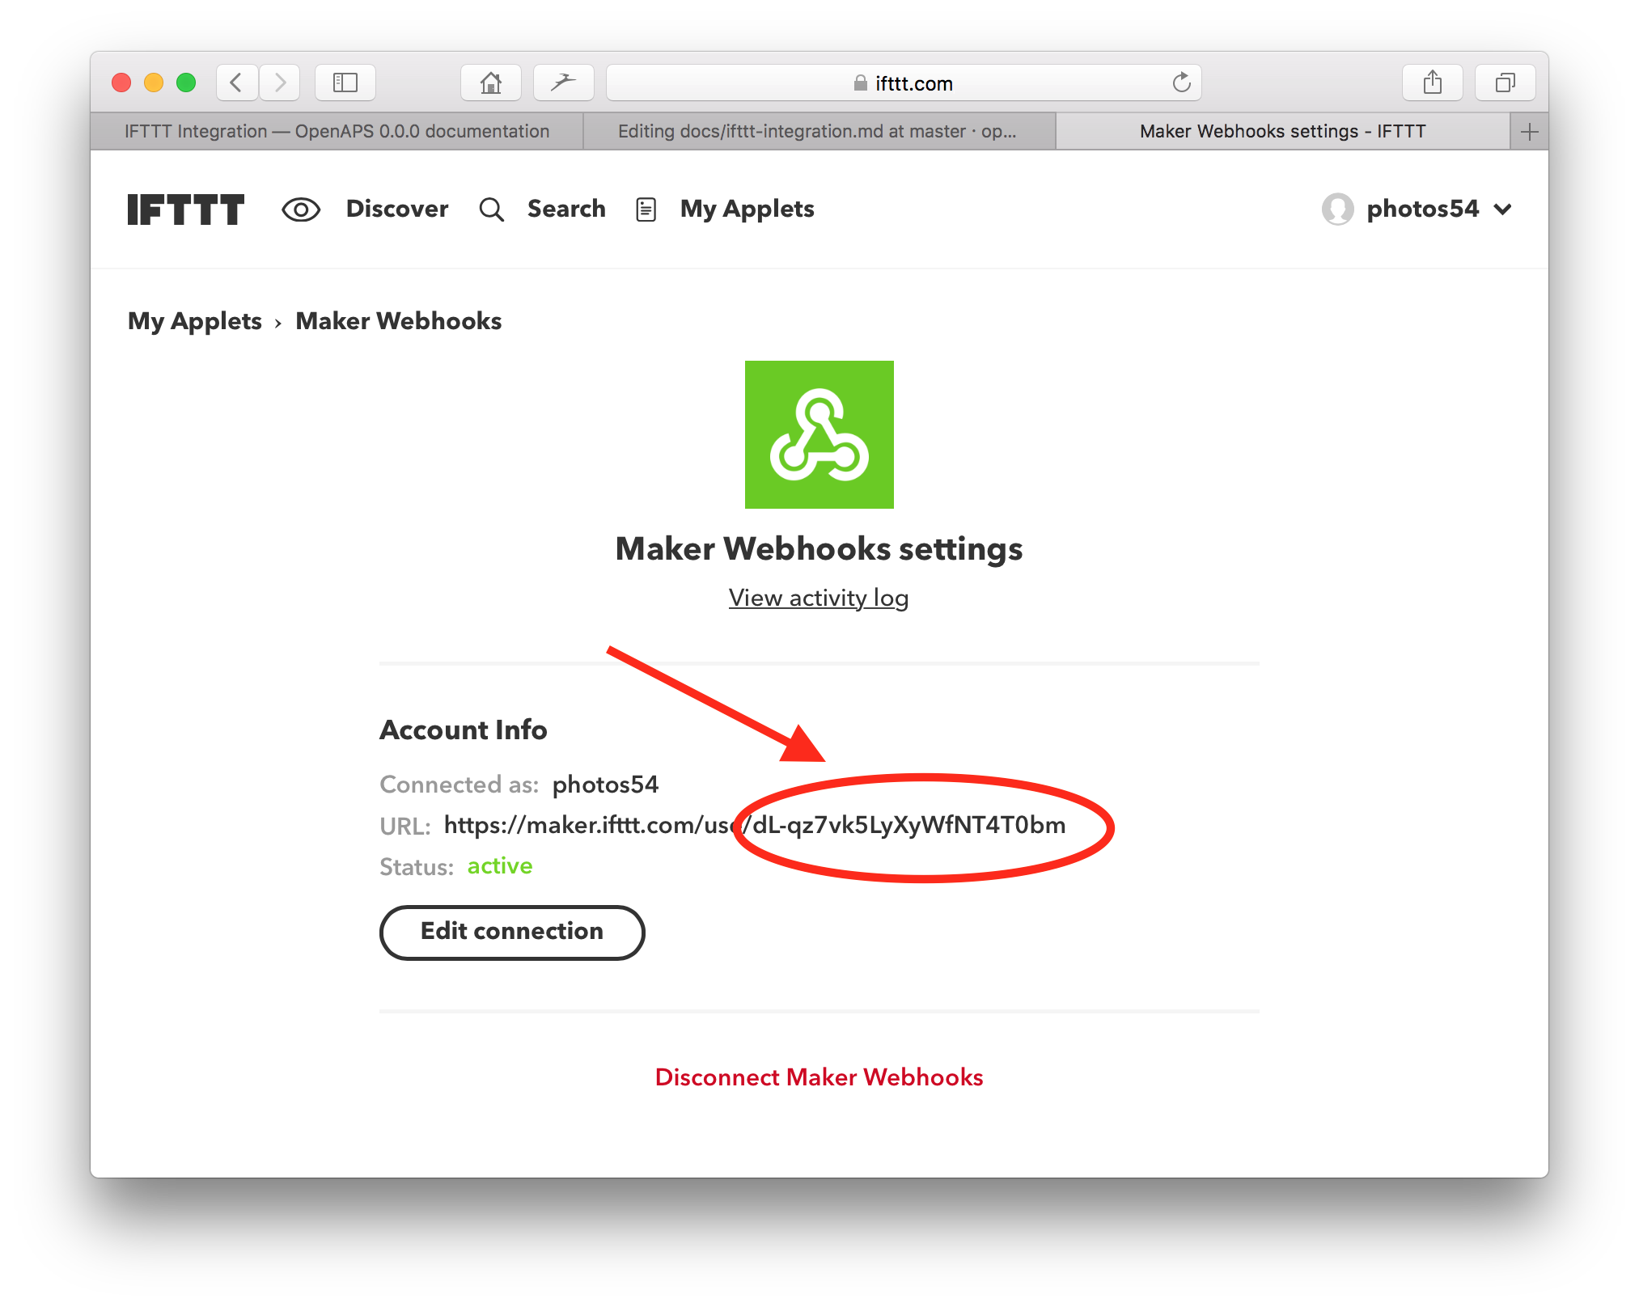1639x1307 pixels.
Task: Go back with Safari back arrow
Action: [237, 82]
